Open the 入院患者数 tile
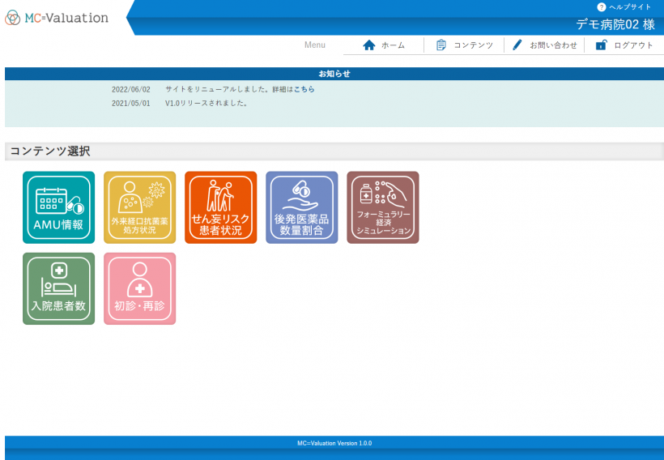Screen dimensions: 664x460 tap(58, 288)
